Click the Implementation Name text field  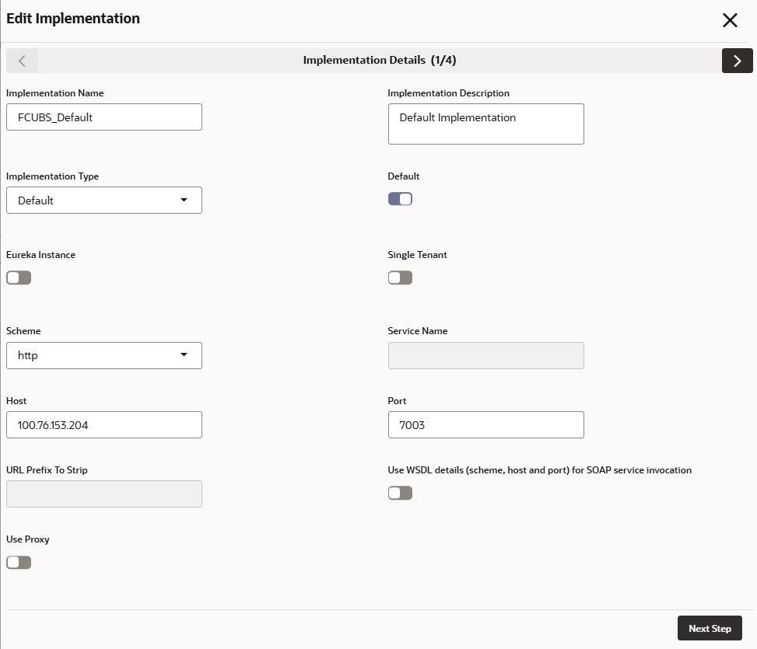tap(103, 117)
